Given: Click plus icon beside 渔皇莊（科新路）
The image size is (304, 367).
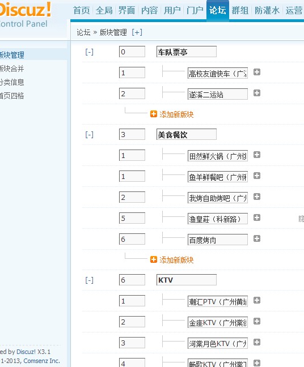Looking at the screenshot, I should [257, 217].
